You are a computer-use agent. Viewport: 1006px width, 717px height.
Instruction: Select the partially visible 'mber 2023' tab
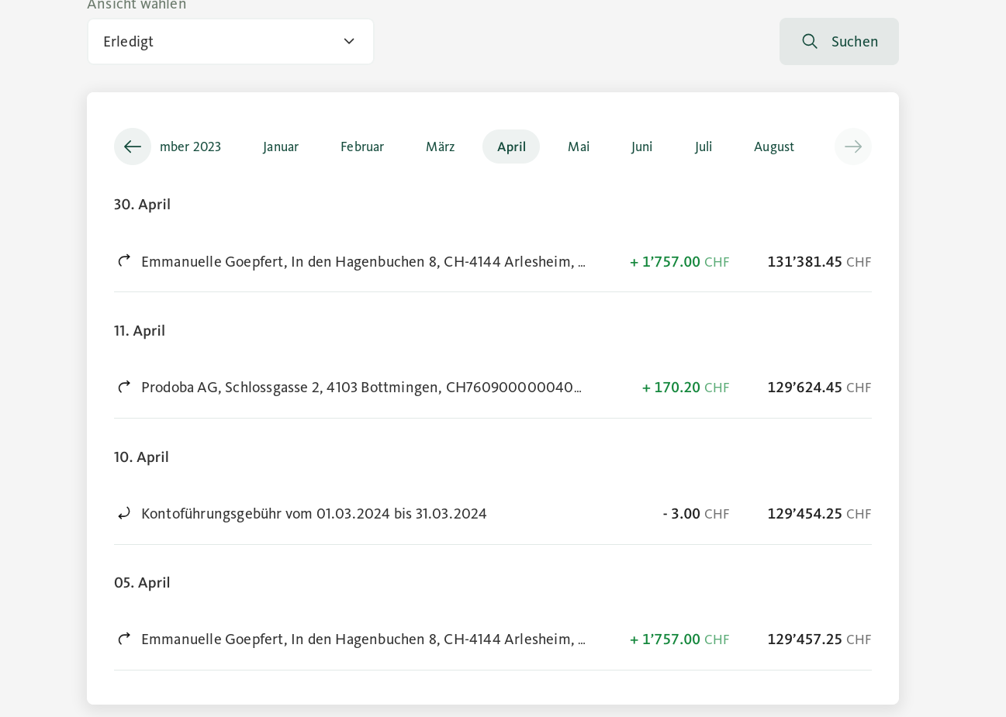tap(191, 147)
